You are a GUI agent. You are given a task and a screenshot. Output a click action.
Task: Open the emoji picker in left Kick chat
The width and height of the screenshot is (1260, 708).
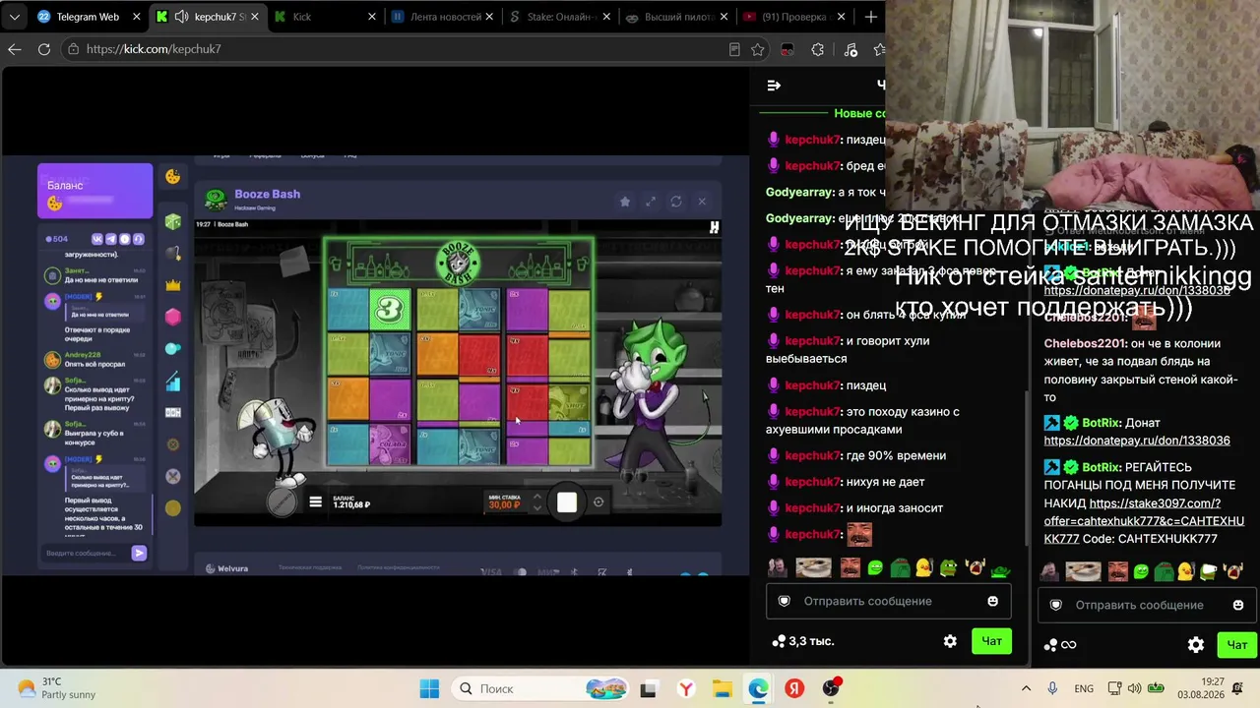(992, 601)
